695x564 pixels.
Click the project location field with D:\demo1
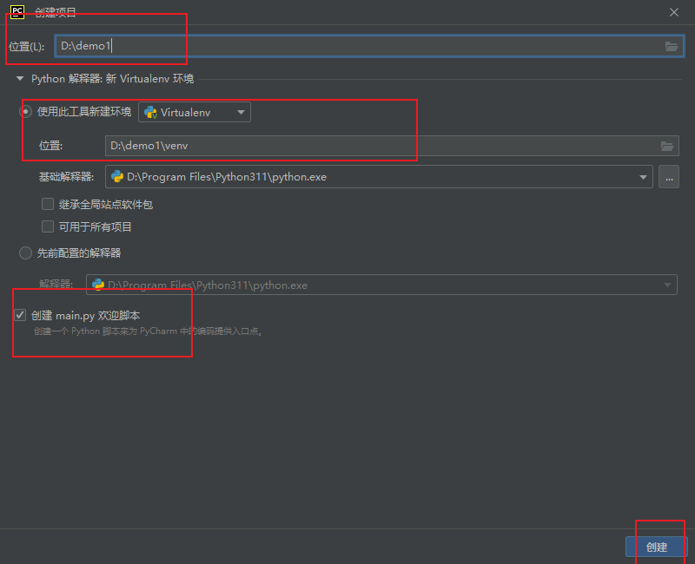tap(370, 46)
